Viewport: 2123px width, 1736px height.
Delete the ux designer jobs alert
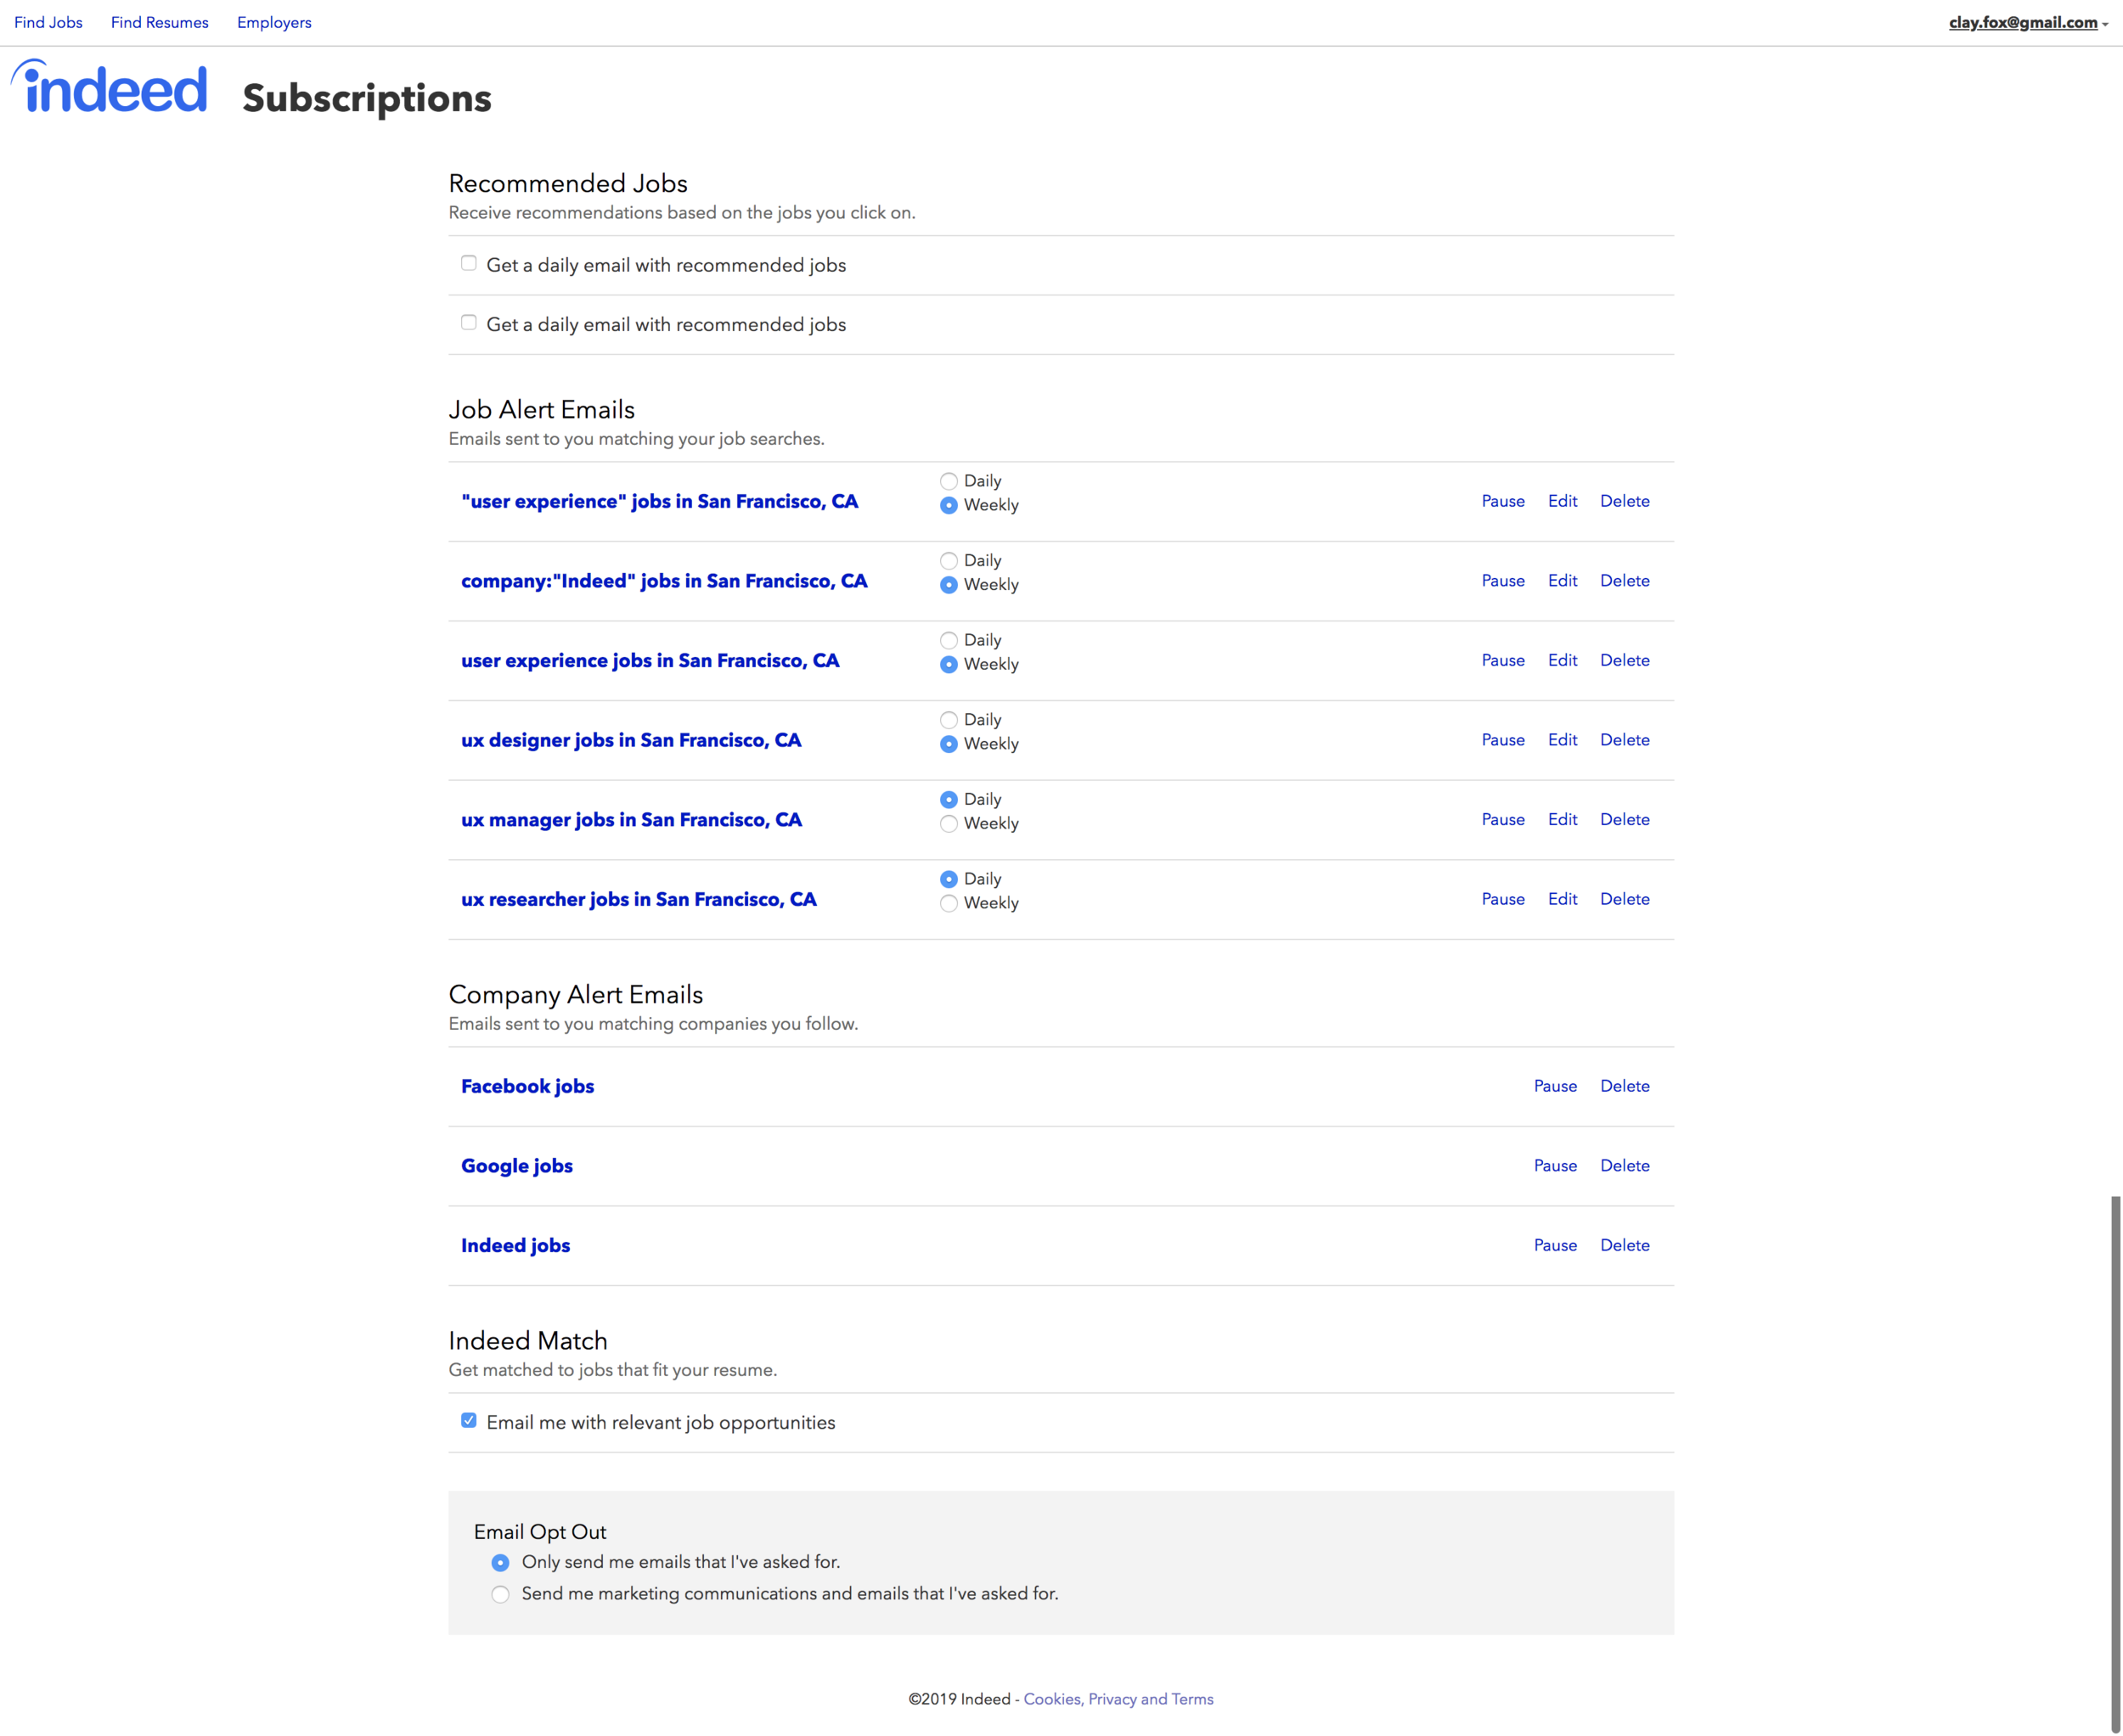[x=1625, y=740]
